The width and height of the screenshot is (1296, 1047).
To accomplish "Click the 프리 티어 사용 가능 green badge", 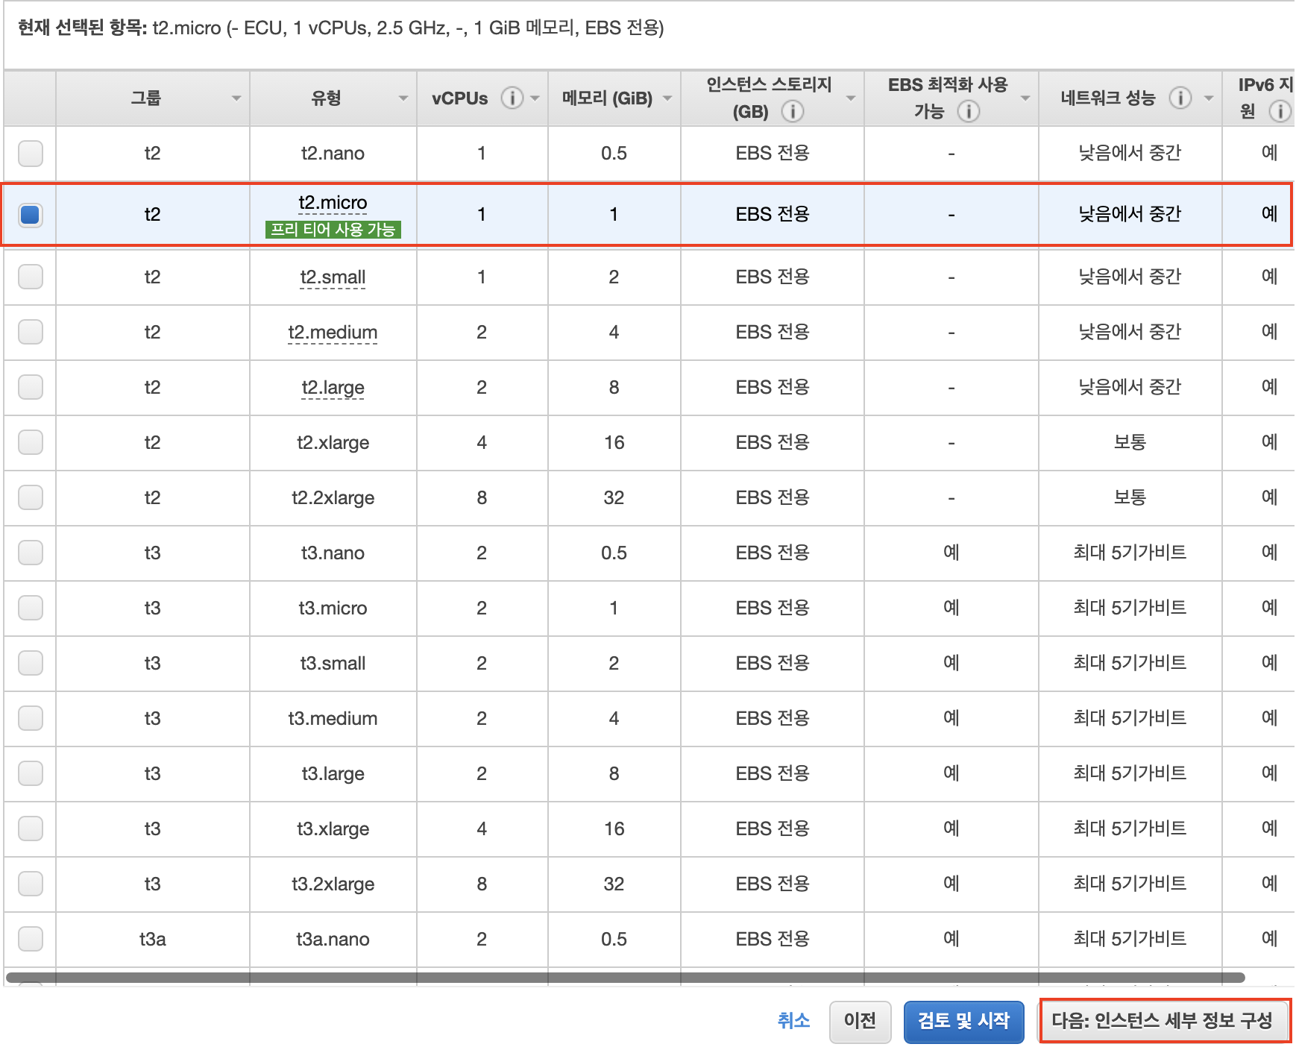I will point(333,230).
